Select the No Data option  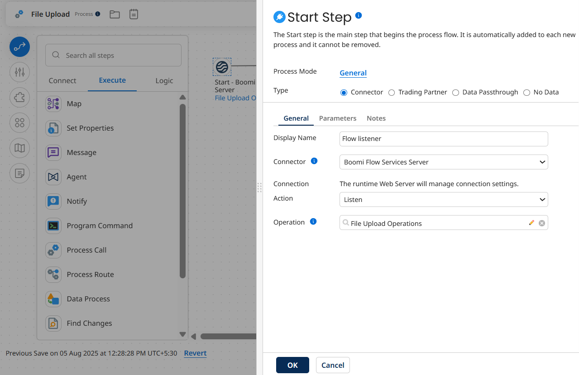(x=526, y=92)
